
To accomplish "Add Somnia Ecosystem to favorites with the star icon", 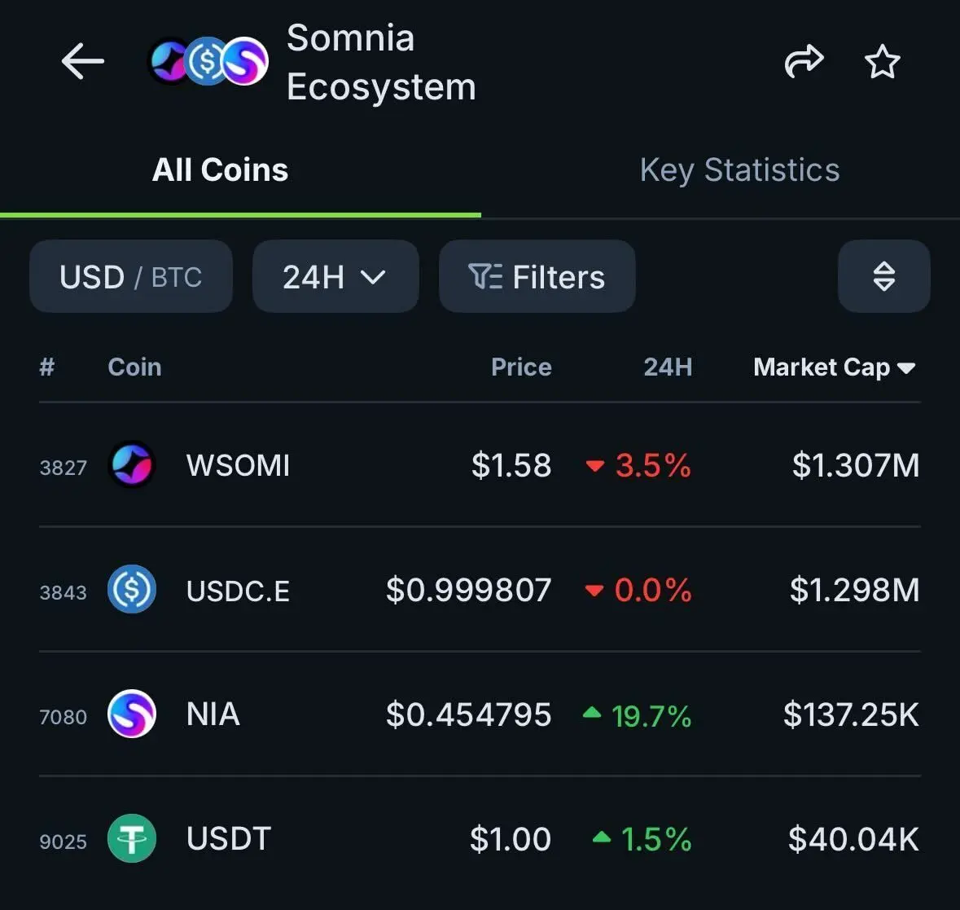I will (x=883, y=61).
